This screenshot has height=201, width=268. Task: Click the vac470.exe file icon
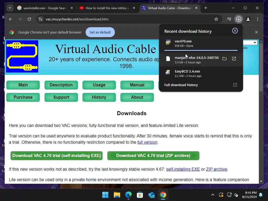pos(168,42)
